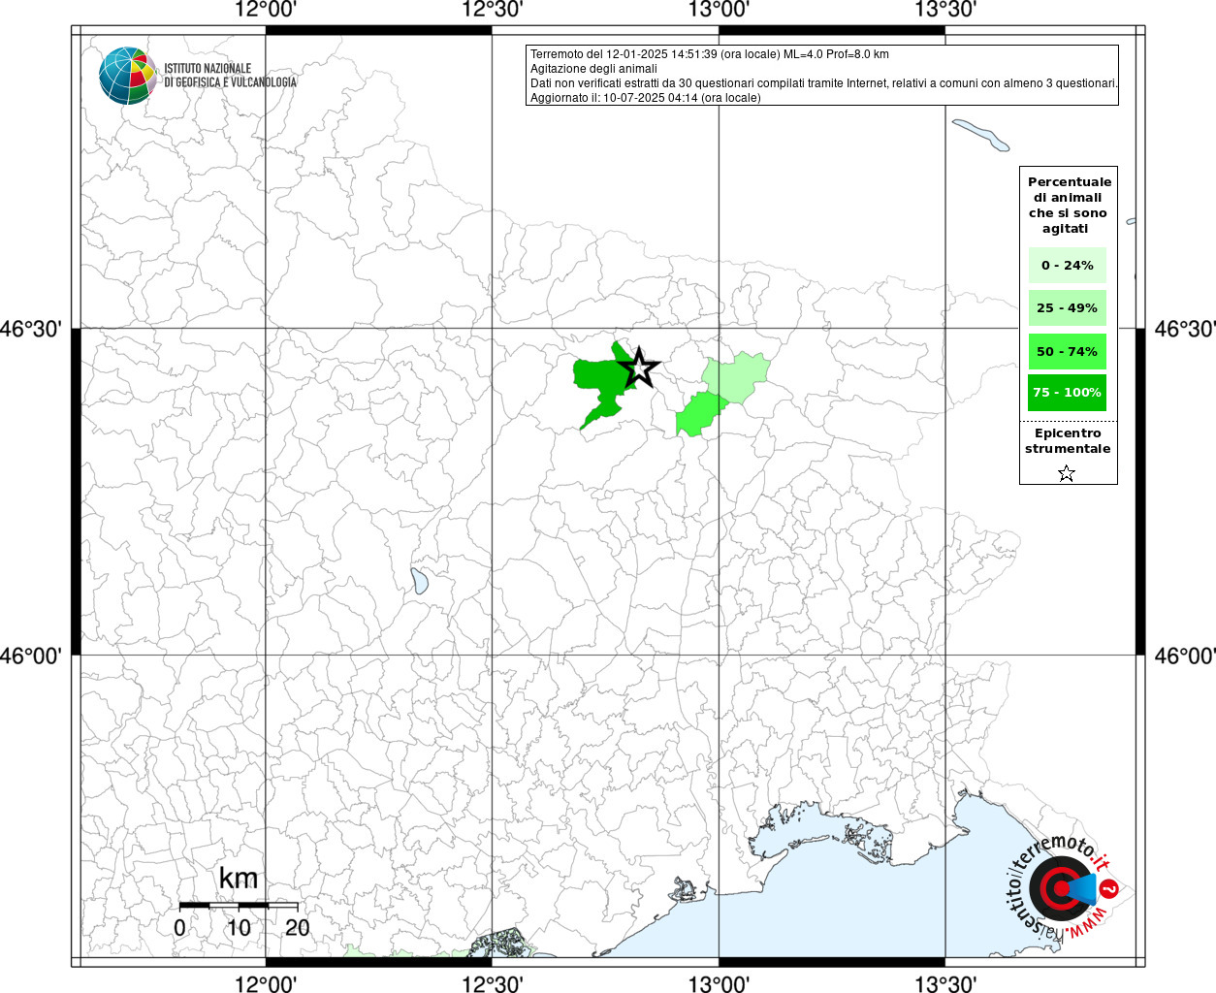Click the right axis label 46°00'
The width and height of the screenshot is (1216, 993).
coord(1184,656)
